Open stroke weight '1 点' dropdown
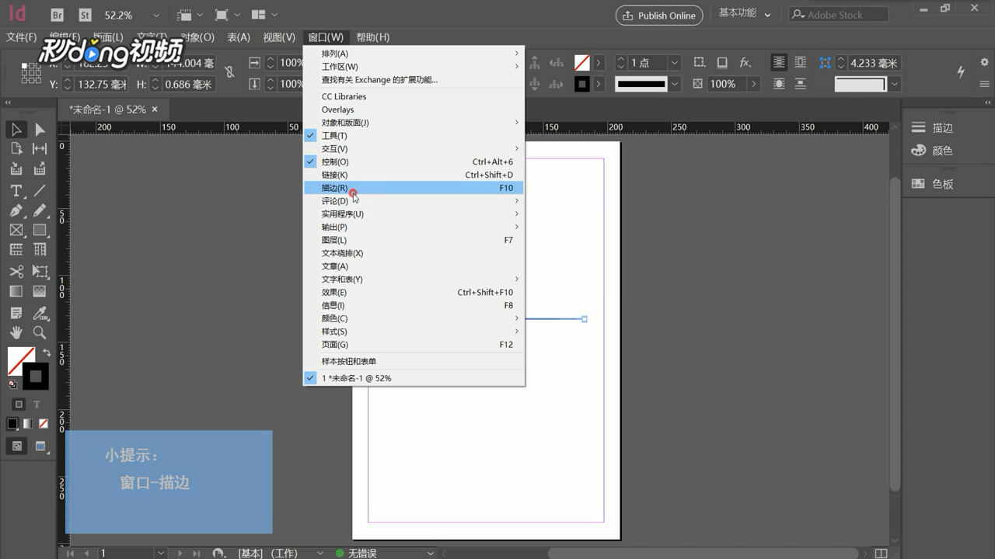995x559 pixels. click(675, 63)
